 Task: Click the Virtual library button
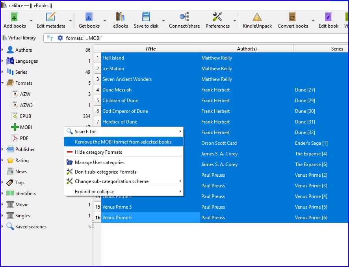point(19,38)
